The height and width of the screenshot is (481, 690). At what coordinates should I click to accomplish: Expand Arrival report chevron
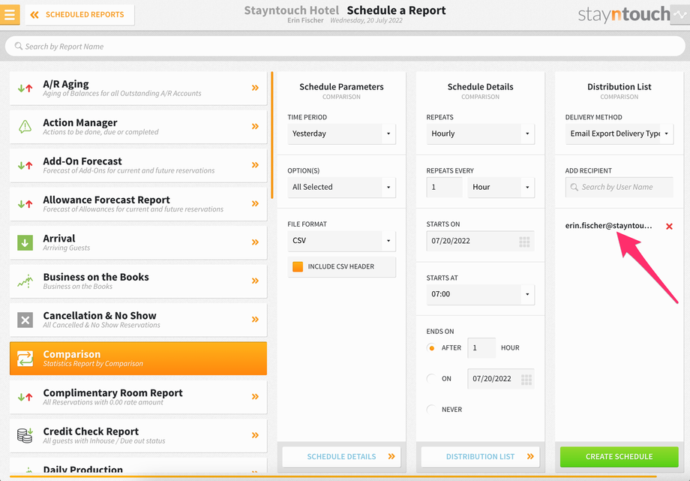point(255,242)
